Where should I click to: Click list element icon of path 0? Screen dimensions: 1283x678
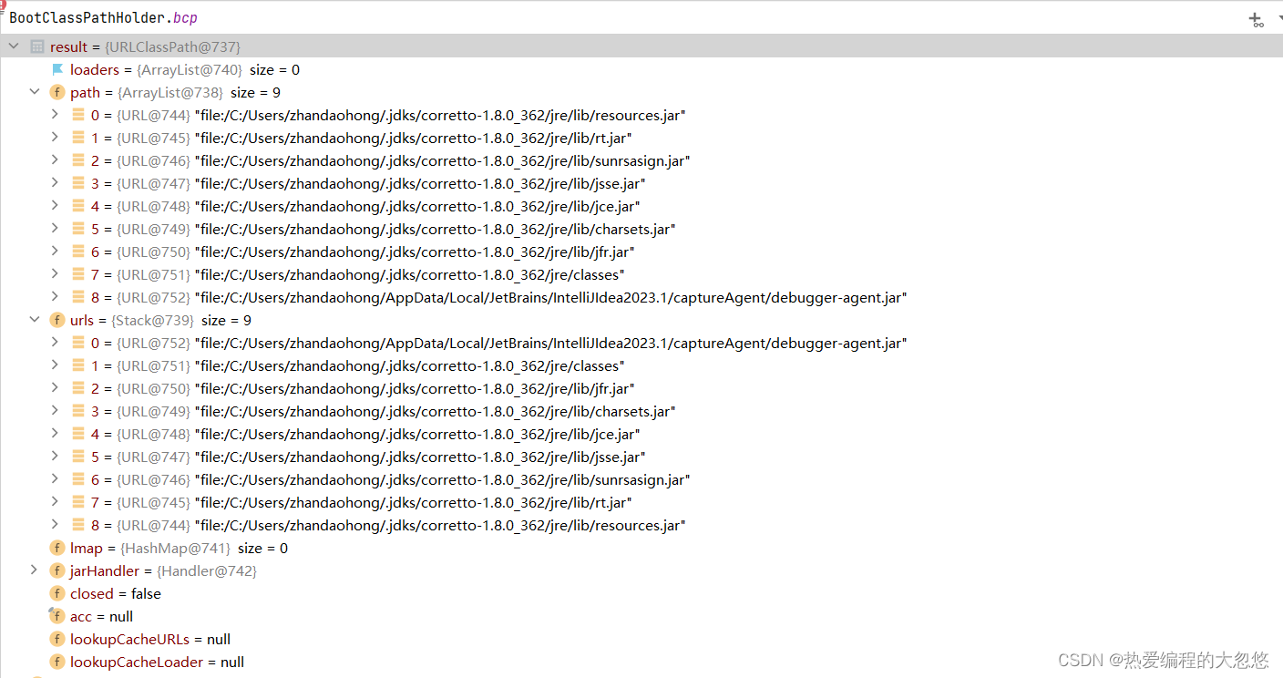79,115
